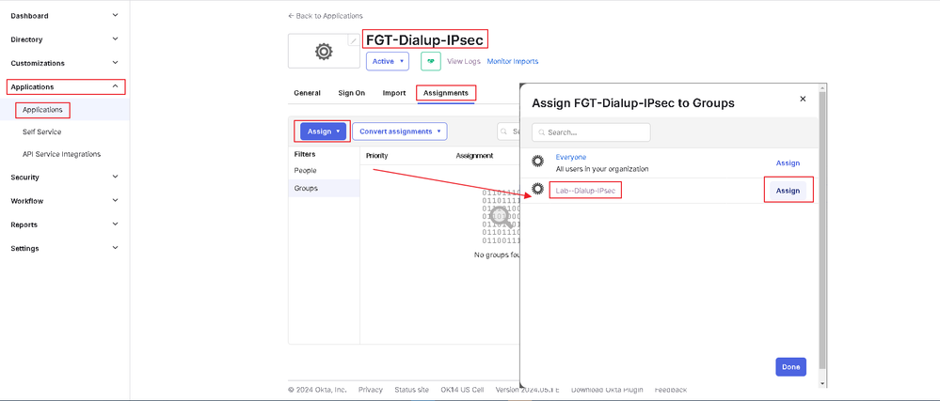Click the Done button
The width and height of the screenshot is (940, 401).
[790, 367]
